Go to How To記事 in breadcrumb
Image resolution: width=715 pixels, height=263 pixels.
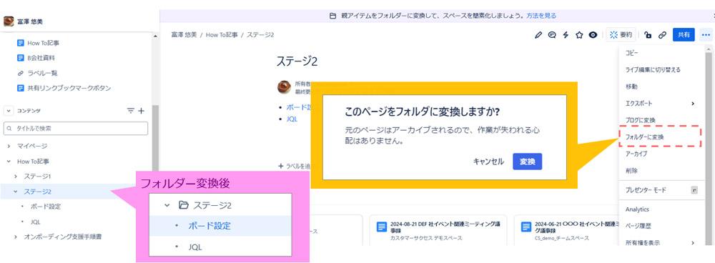click(222, 34)
